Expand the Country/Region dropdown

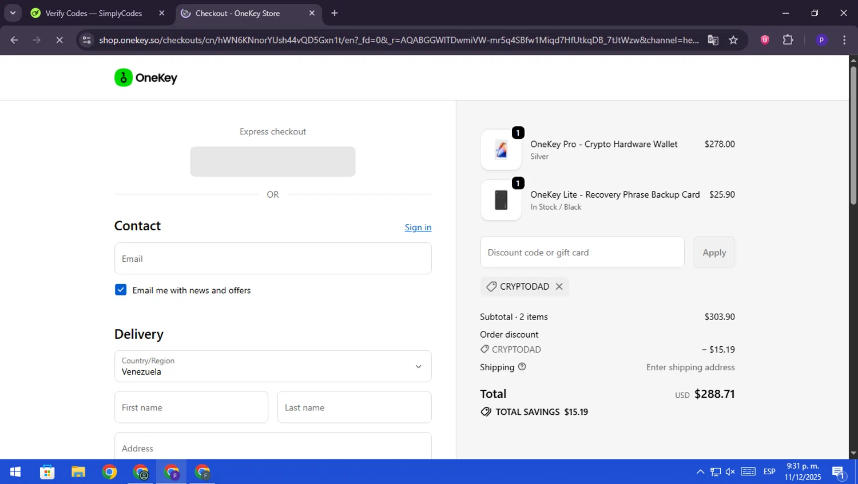(273, 366)
